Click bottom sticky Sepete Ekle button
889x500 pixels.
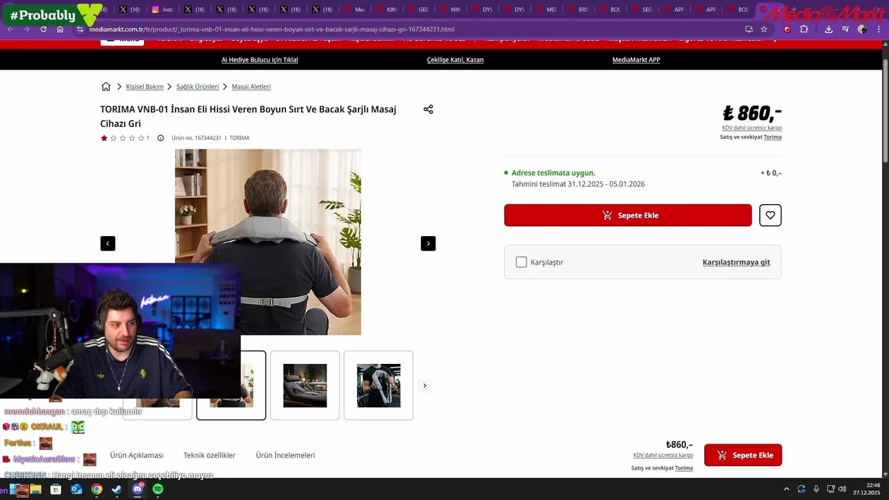(x=743, y=456)
